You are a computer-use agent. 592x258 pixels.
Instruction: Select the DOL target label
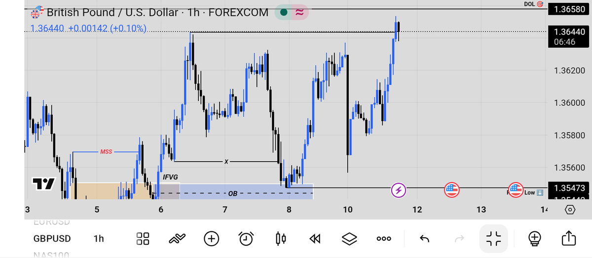point(533,4)
